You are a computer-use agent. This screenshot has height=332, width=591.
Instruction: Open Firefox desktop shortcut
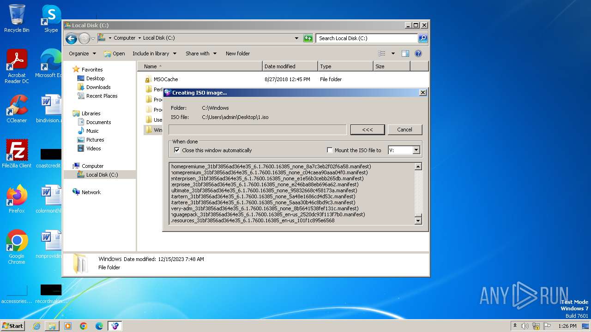tap(17, 199)
